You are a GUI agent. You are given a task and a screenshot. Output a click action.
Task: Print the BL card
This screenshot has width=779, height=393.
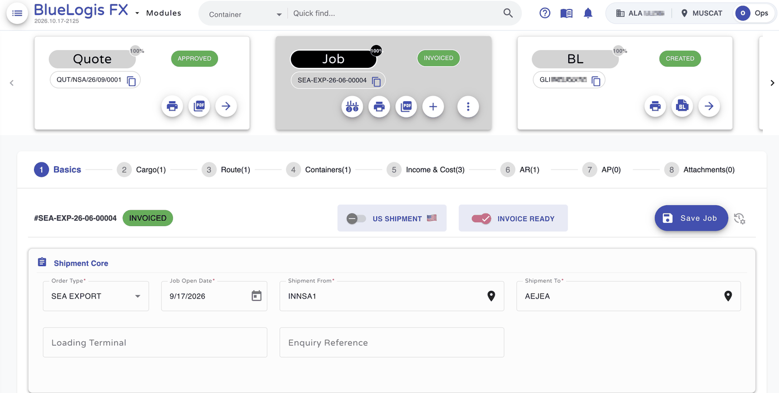(655, 106)
